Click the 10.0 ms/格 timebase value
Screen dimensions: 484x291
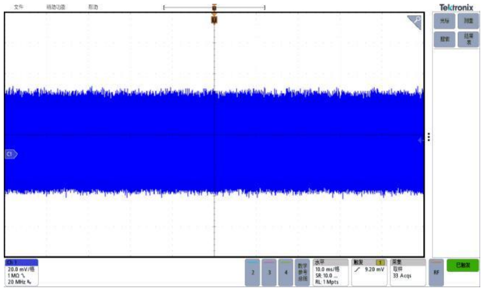pyautogui.click(x=327, y=269)
